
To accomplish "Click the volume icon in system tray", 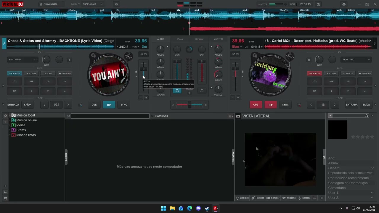I will [x=358, y=208].
